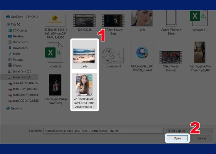Open the Documents folder in sidebar

click(x=20, y=42)
